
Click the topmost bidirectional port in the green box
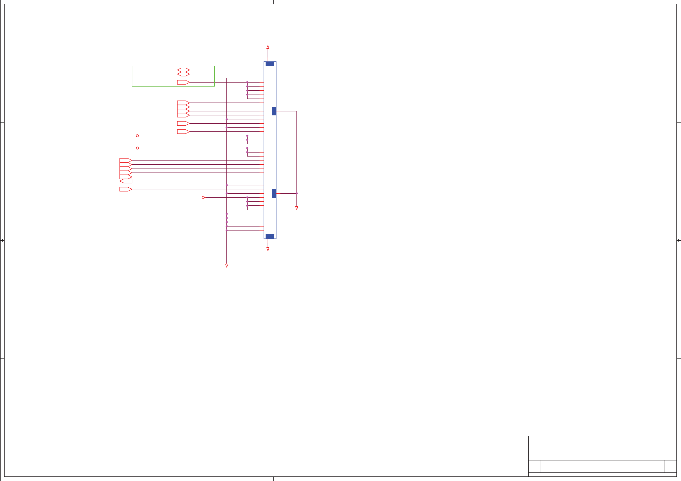[183, 70]
